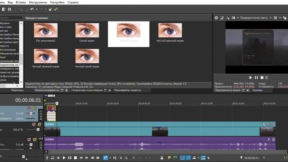The width and height of the screenshot is (288, 162).
Task: Click the 00:00:06:01 timecode display
Action: (x=28, y=100)
